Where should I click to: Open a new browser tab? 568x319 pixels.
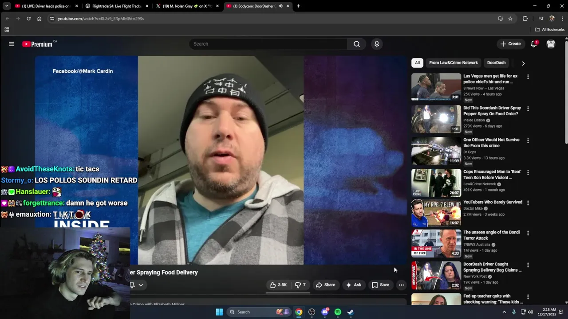(x=298, y=6)
